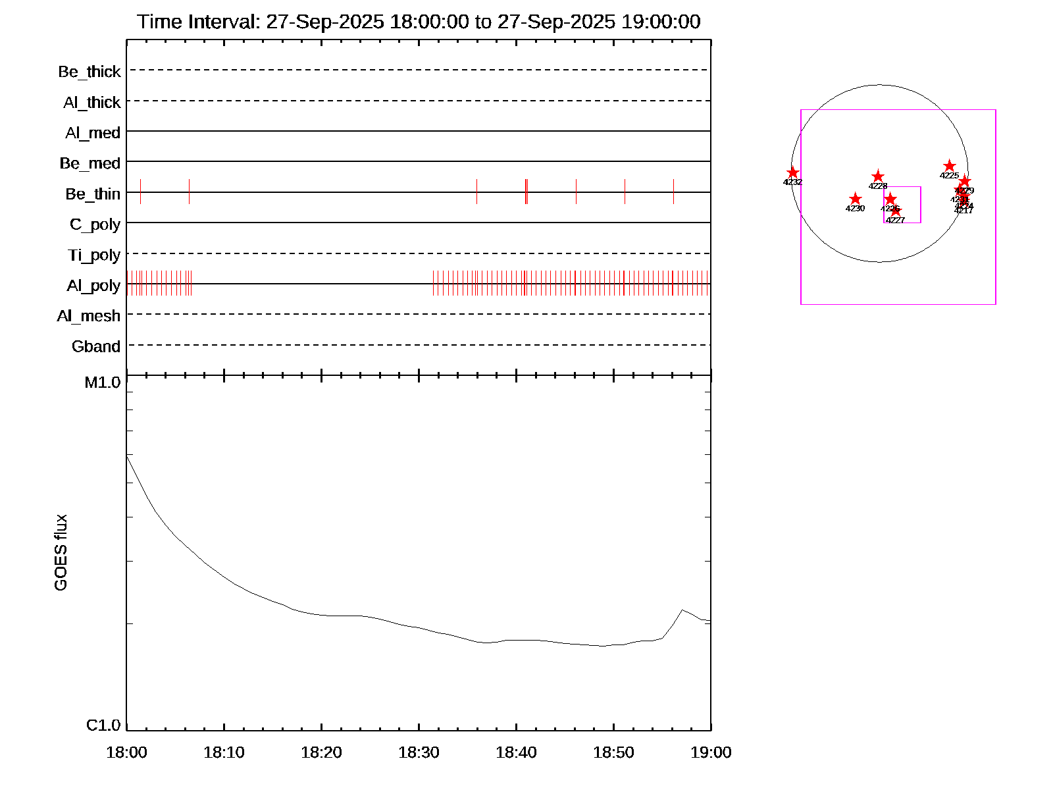
Task: Click the M1.0 flux axis label
Action: tap(103, 382)
